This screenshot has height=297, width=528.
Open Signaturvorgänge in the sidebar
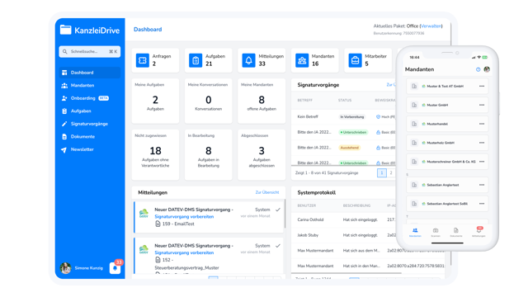click(x=90, y=124)
